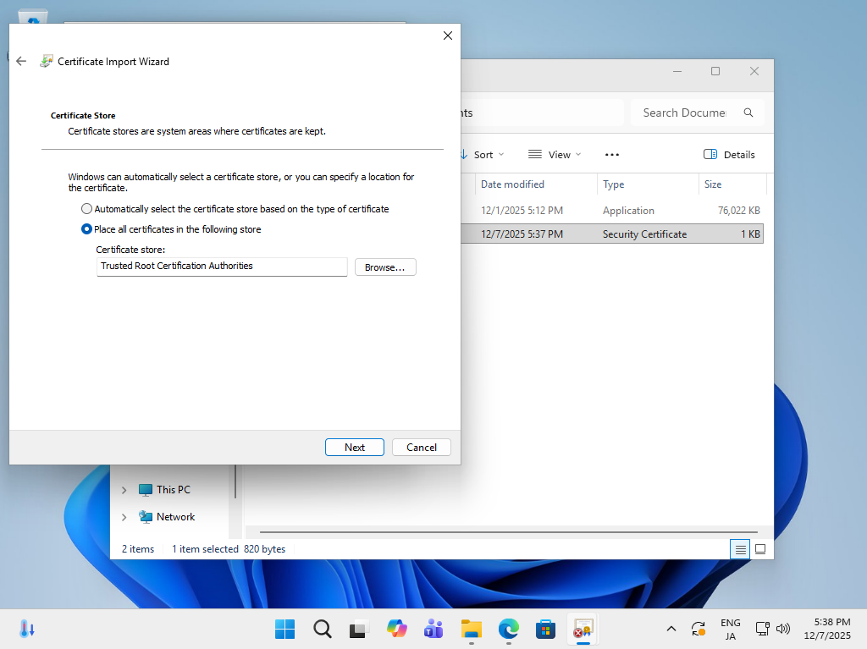Close the Certificate Import Wizard window
This screenshot has width=867, height=649.
448,36
